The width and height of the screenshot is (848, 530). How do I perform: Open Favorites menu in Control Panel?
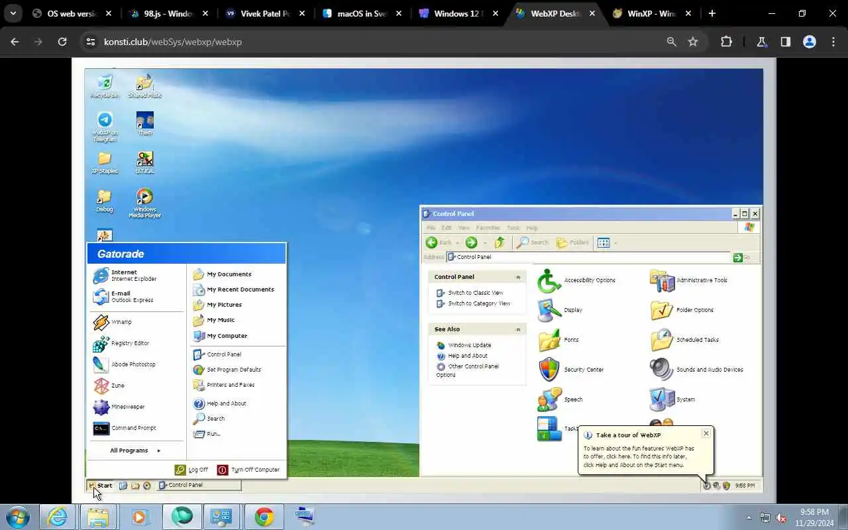488,228
